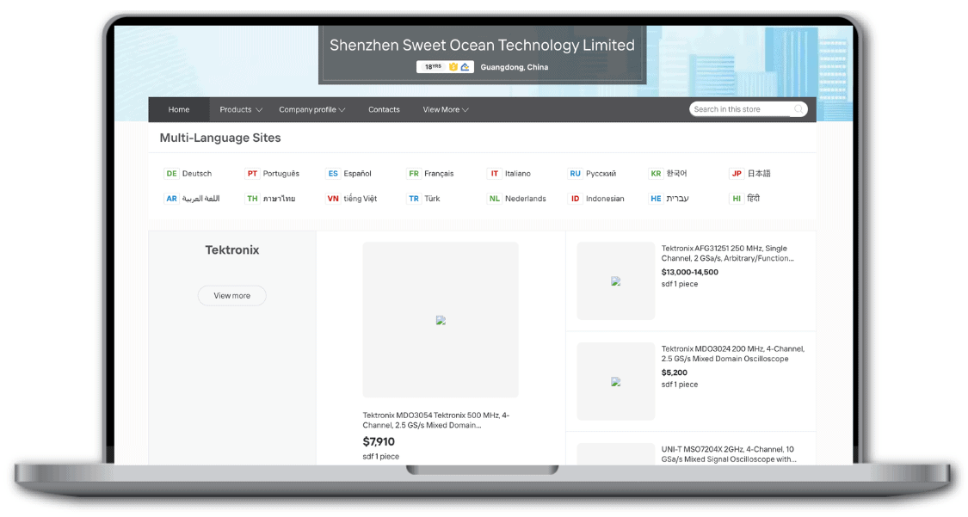Screen dimensions: 968x517
Task: Open the Tektronix MDO3054 product thumbnail
Action: coord(441,320)
